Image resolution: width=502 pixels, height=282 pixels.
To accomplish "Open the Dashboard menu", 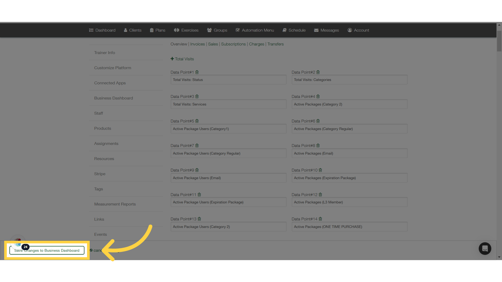I will click(x=102, y=30).
